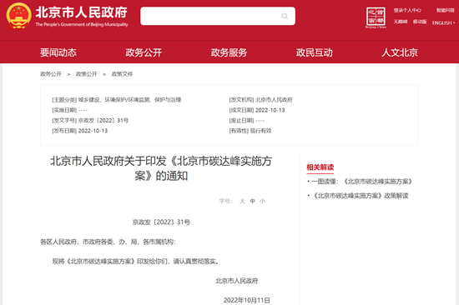Screen dimensions: 459x305
Task: Set font size to 中
Action: [253, 201]
